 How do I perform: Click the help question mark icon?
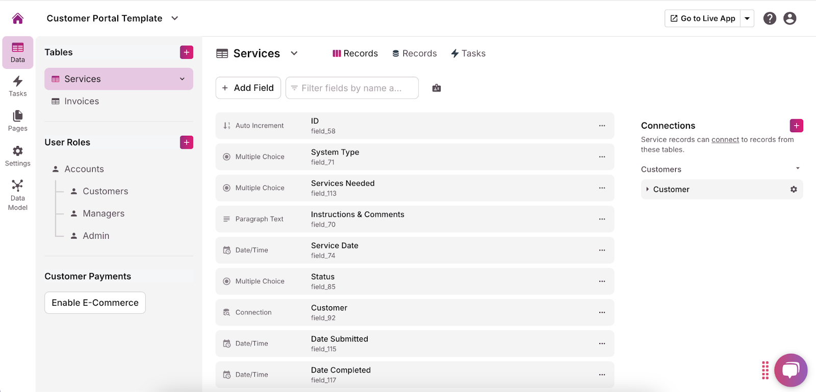click(x=770, y=18)
